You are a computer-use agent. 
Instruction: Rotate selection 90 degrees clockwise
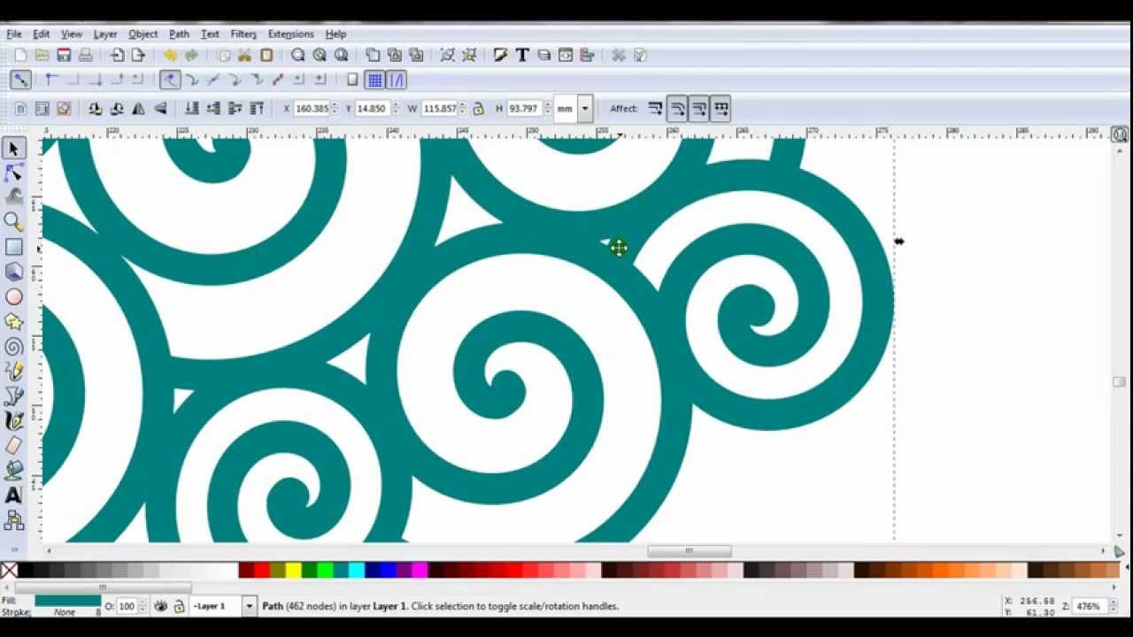click(117, 109)
